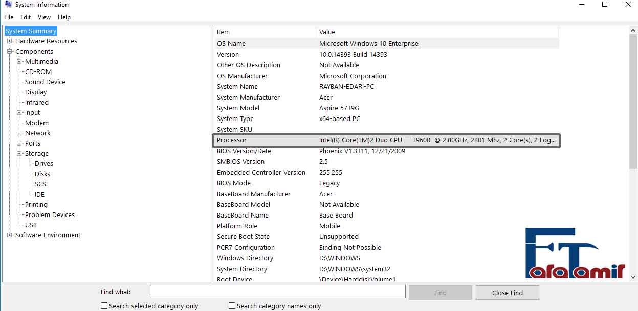Select the OS Name row
Screen dimensions: 638x311
(x=386, y=44)
